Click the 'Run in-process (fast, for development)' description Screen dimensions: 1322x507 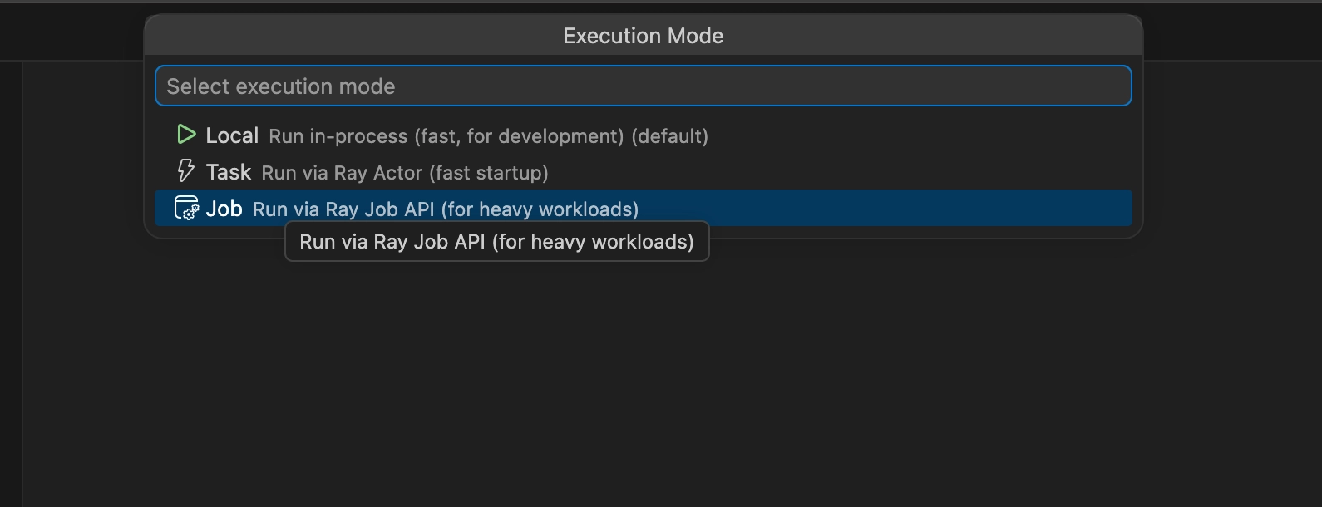(x=446, y=136)
